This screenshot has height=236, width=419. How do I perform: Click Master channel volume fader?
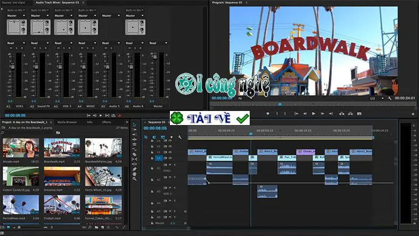pyautogui.click(x=155, y=57)
